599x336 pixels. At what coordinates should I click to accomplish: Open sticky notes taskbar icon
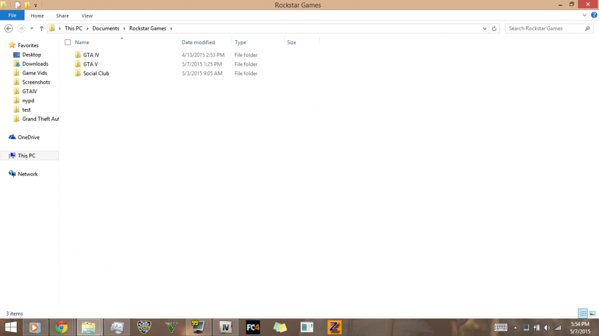pyautogui.click(x=280, y=327)
